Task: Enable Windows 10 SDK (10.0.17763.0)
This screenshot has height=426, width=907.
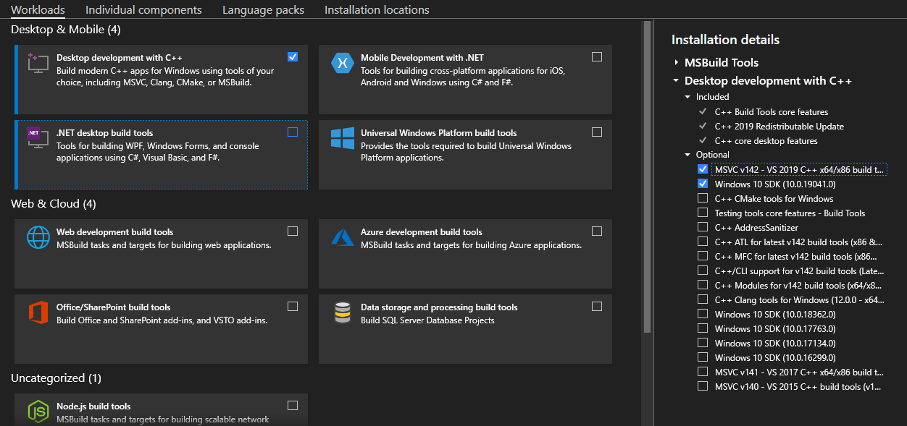Action: pos(703,328)
